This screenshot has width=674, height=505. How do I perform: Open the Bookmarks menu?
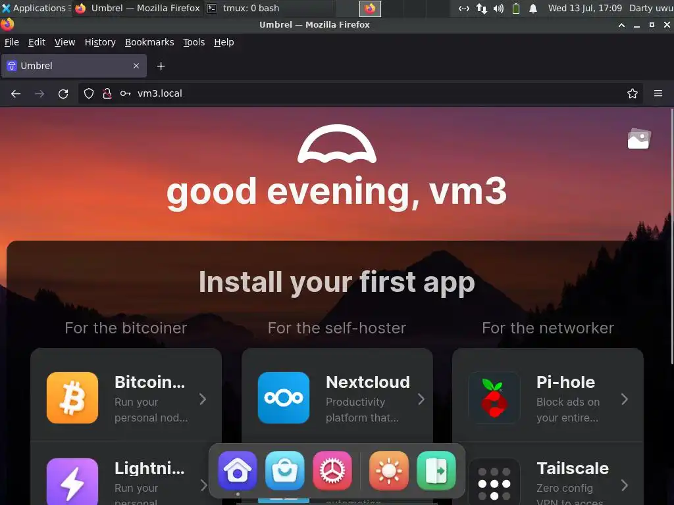149,42
